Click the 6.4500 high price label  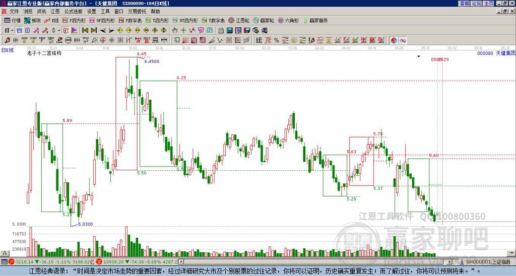tap(152, 61)
